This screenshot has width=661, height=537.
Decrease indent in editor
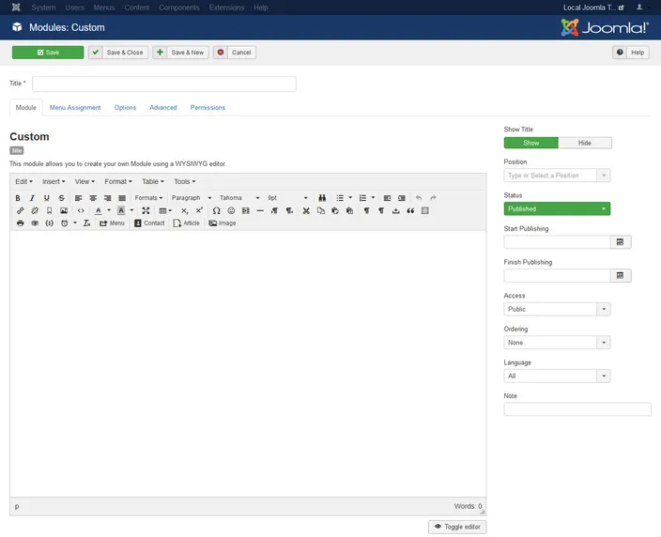pos(387,198)
